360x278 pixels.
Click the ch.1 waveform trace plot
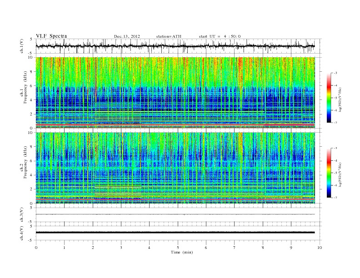[x=175, y=46]
